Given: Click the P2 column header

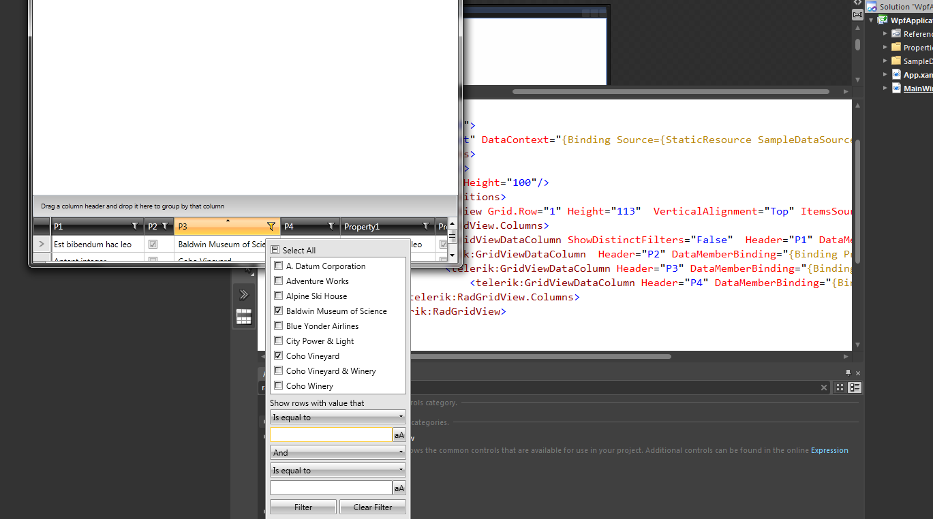Looking at the screenshot, I should pos(159,226).
